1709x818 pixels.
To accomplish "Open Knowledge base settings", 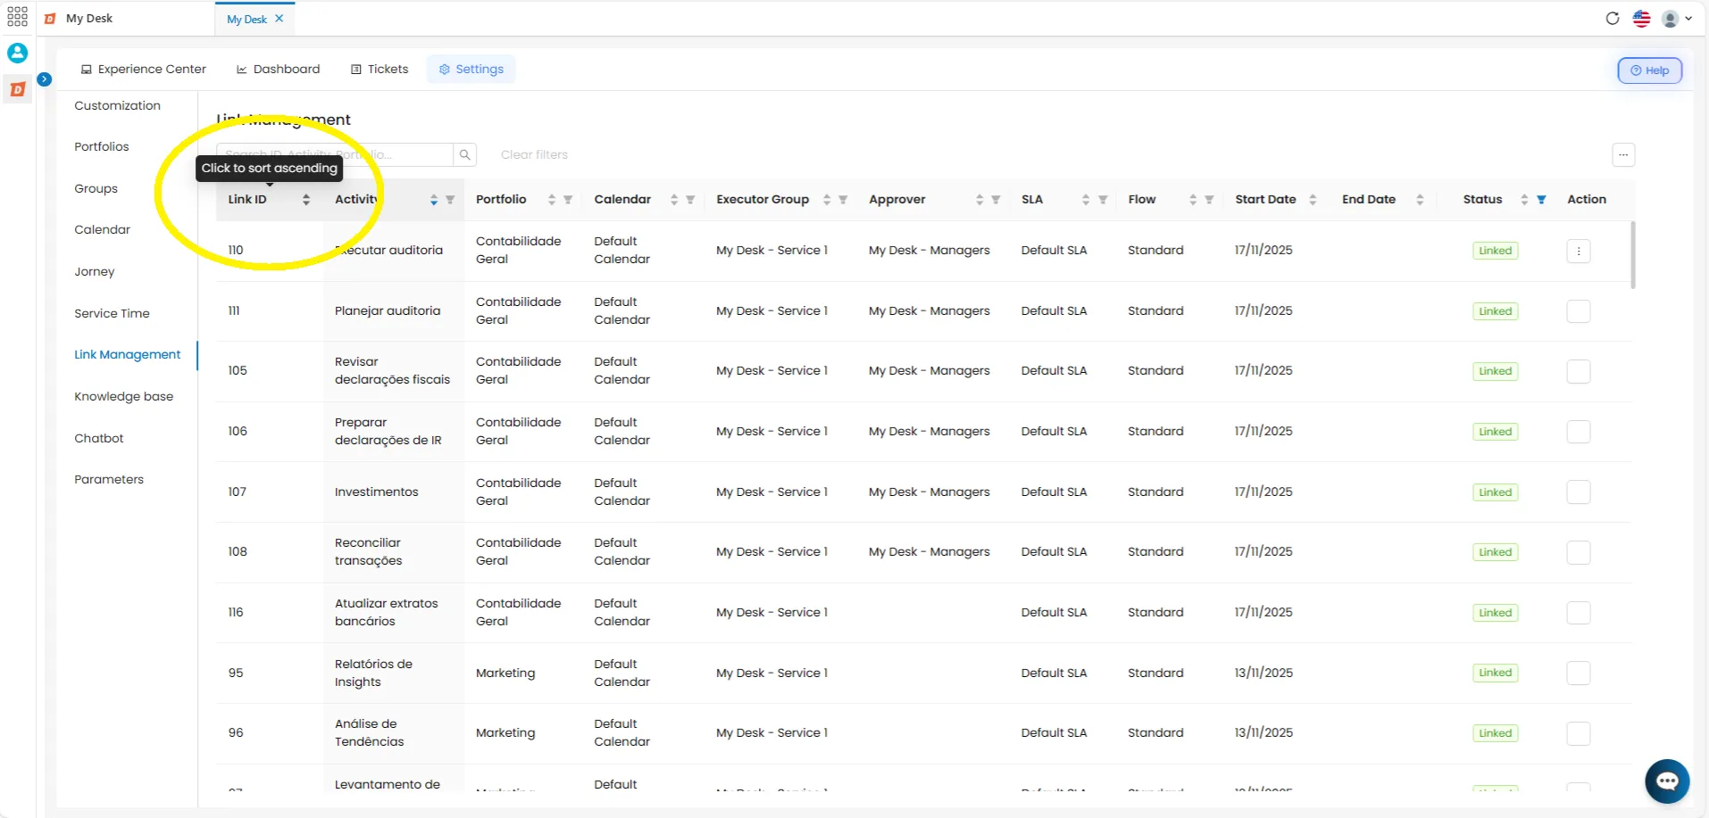I will click(x=124, y=397).
